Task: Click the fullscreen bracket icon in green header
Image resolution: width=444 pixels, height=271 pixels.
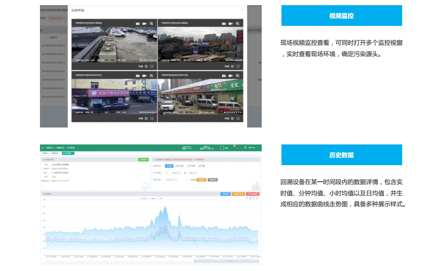Action: pos(222,148)
